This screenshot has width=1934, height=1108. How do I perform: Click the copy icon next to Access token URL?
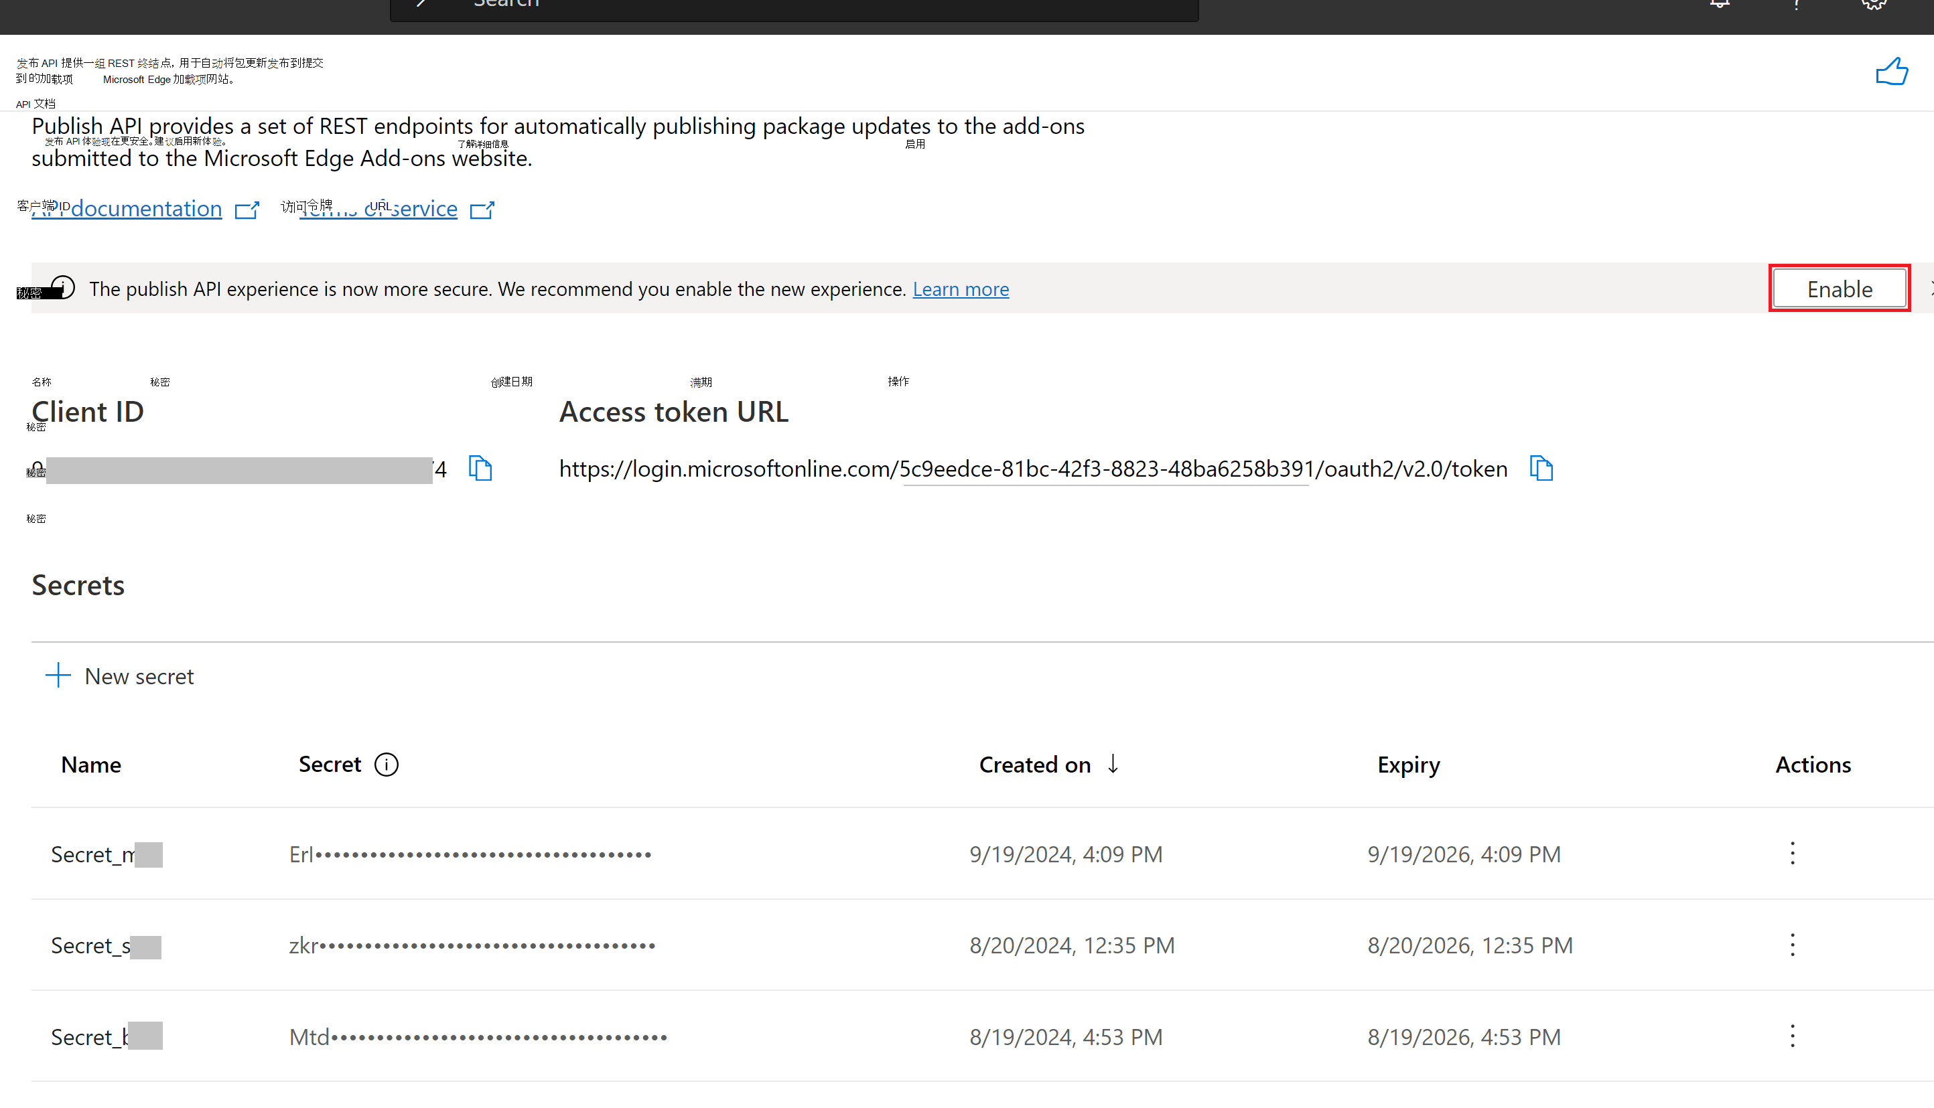pyautogui.click(x=1539, y=469)
